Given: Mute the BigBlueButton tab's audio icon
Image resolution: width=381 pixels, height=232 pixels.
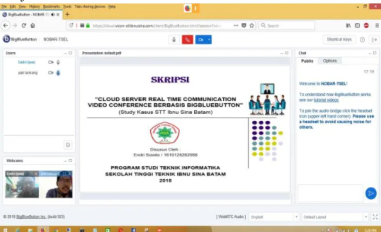Looking at the screenshot, I should coord(53,15).
